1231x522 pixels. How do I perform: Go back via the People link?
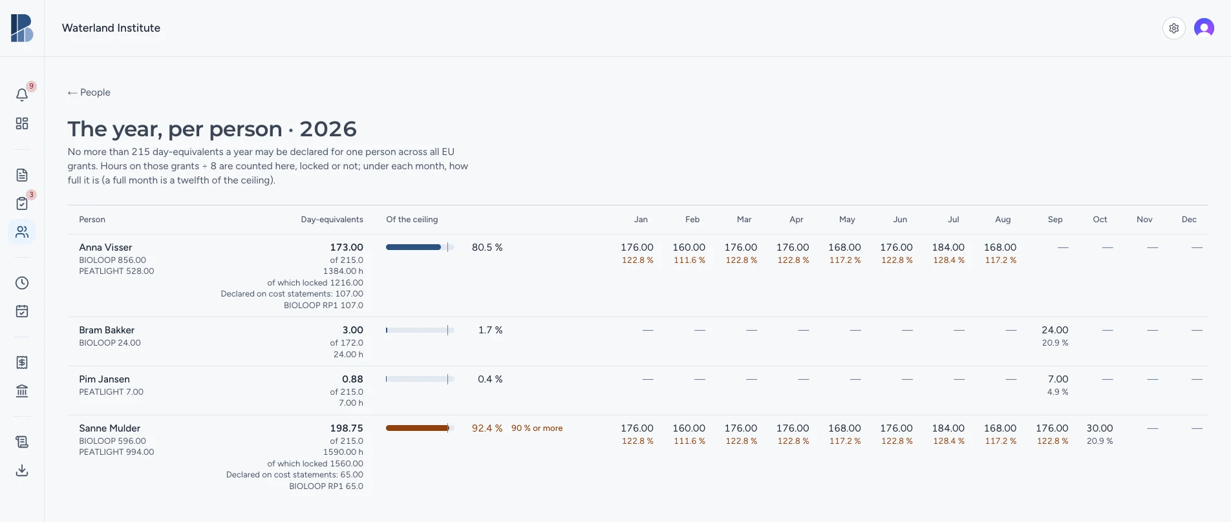tap(89, 92)
